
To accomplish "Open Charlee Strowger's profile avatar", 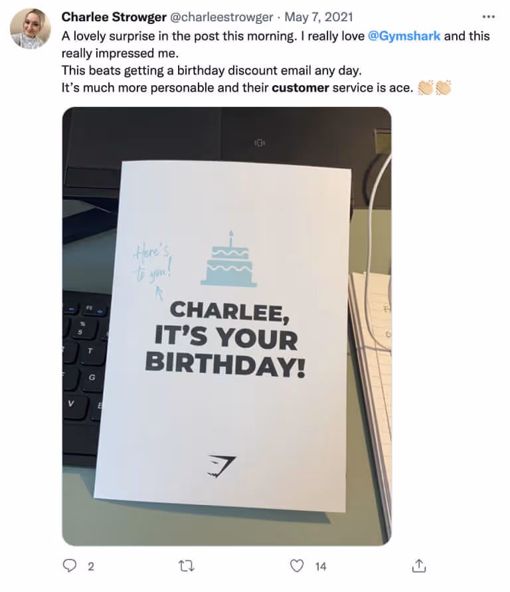I will click(x=30, y=29).
